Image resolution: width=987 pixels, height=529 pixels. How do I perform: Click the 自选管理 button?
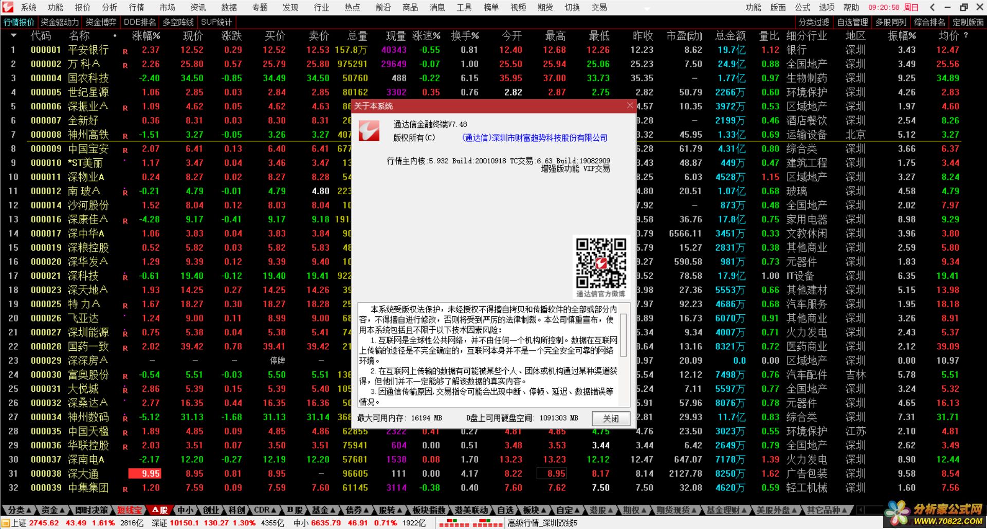[852, 22]
